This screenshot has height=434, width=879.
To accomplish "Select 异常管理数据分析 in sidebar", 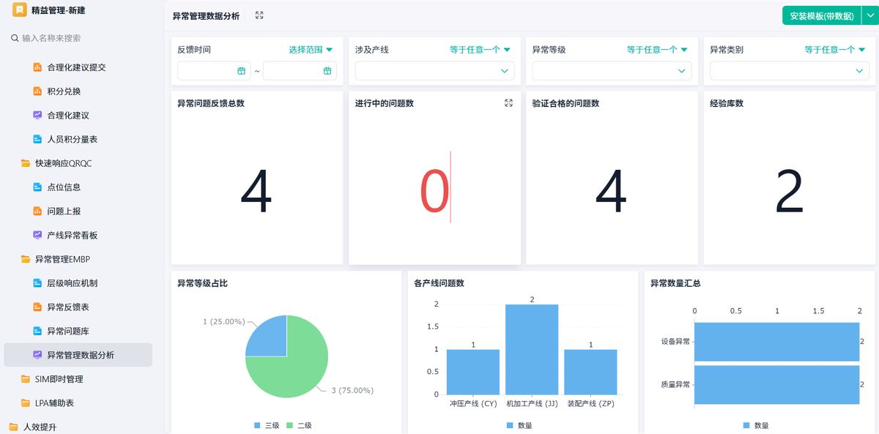I will click(78, 355).
